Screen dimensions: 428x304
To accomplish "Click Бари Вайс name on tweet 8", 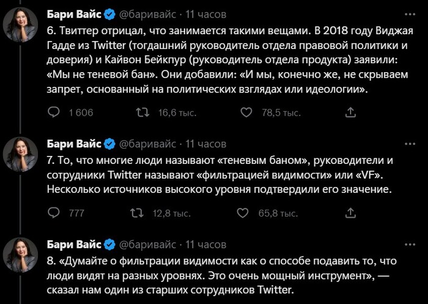I will pyautogui.click(x=73, y=244).
